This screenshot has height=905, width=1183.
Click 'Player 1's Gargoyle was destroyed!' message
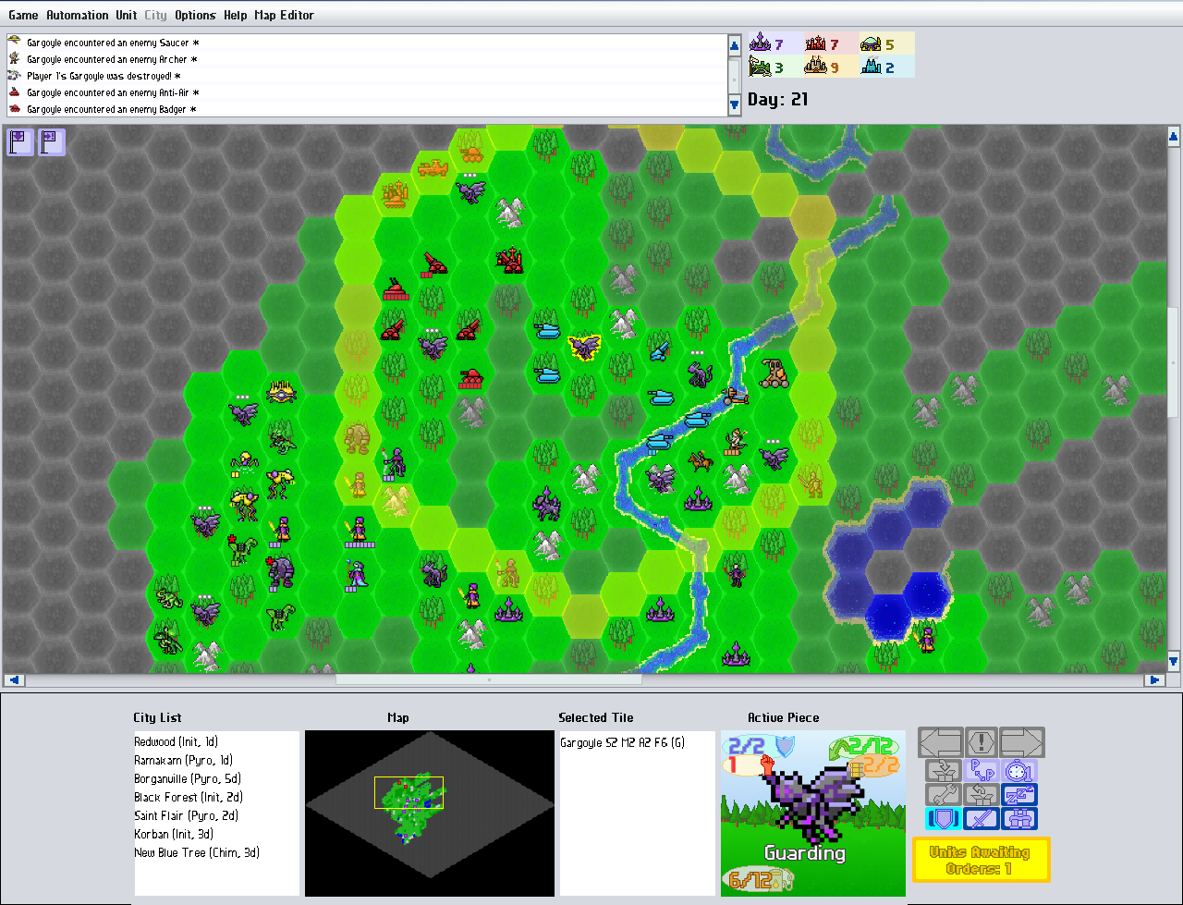pyautogui.click(x=368, y=76)
